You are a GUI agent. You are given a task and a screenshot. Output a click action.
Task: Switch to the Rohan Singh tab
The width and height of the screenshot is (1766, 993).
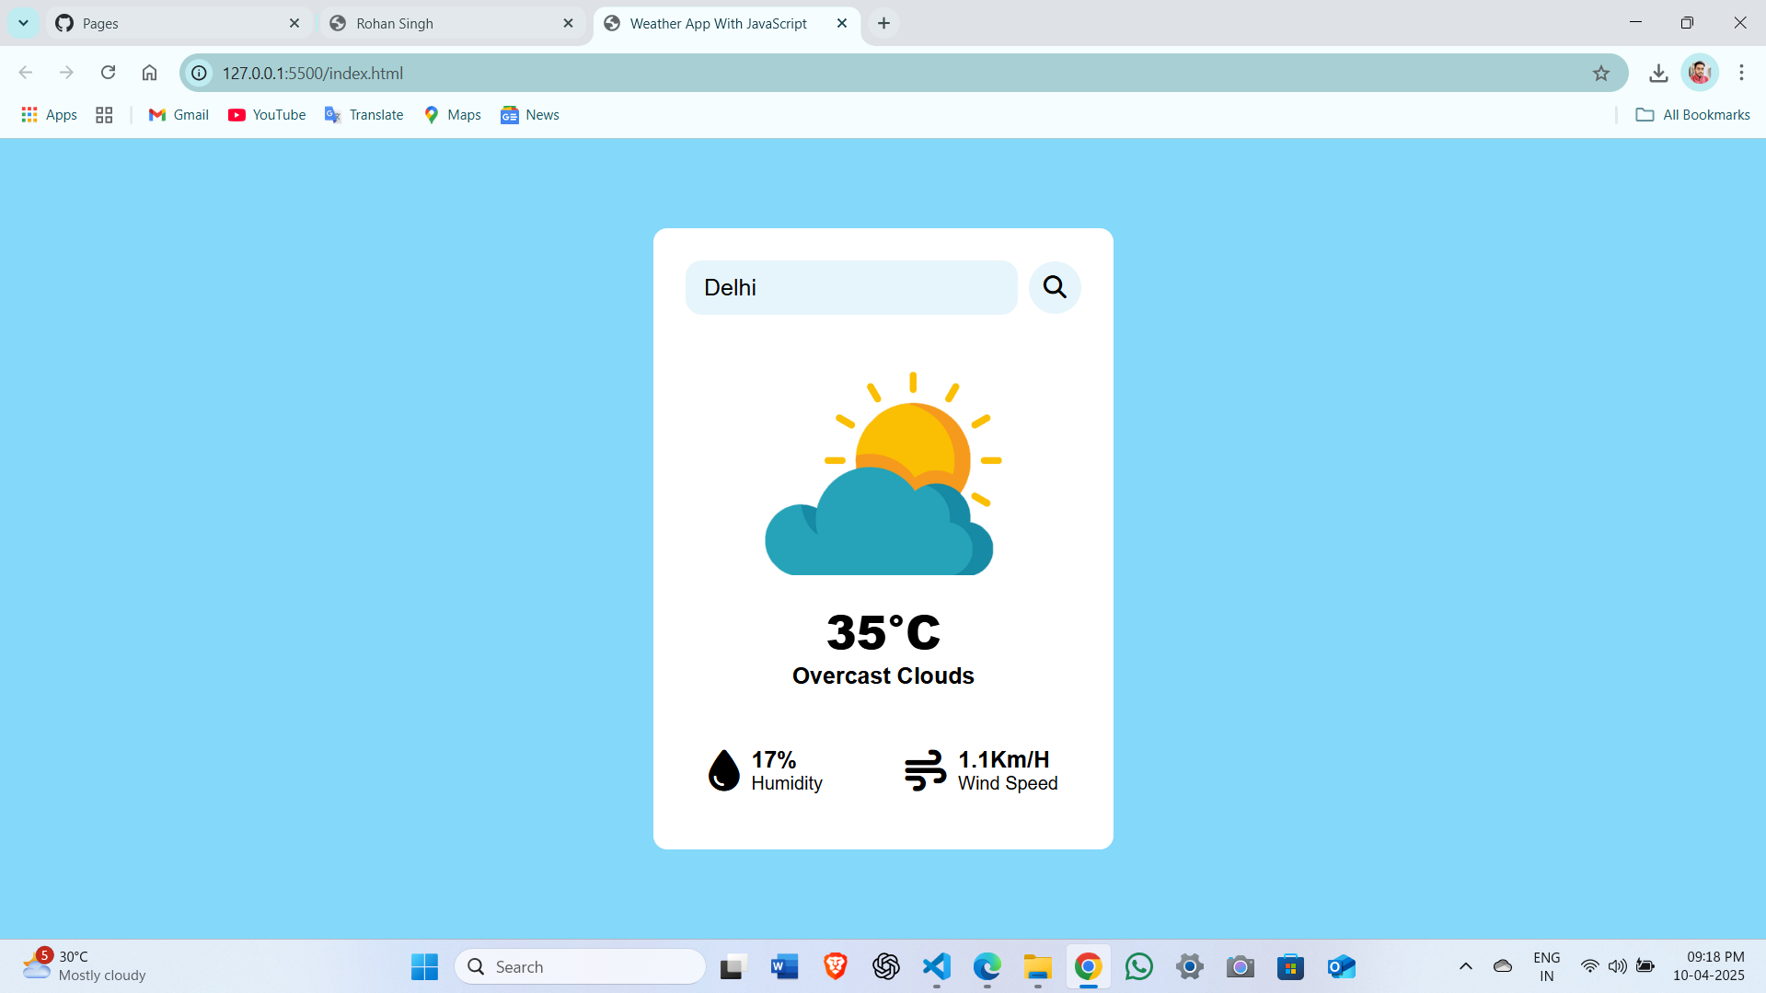433,23
